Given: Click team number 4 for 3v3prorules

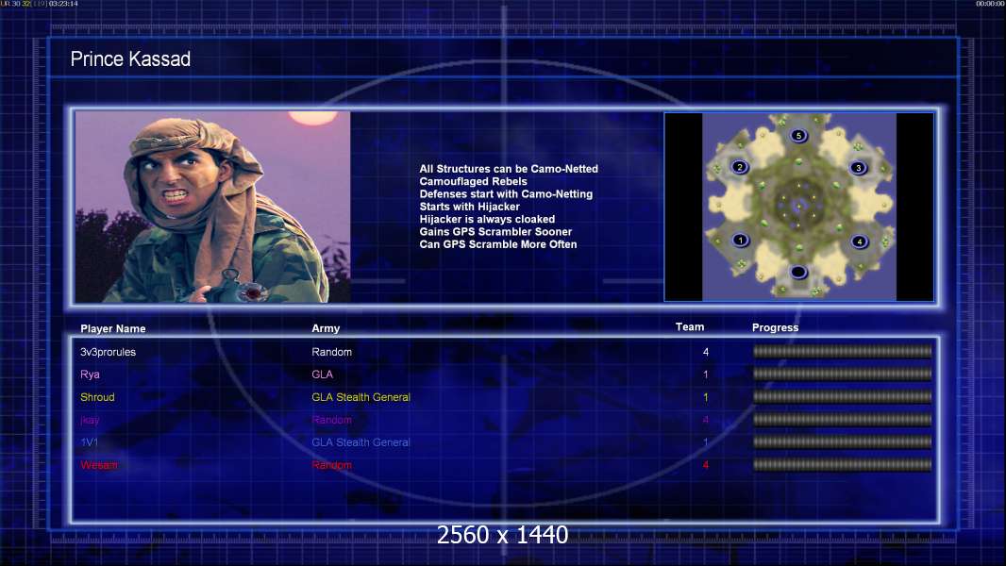Looking at the screenshot, I should pos(706,352).
